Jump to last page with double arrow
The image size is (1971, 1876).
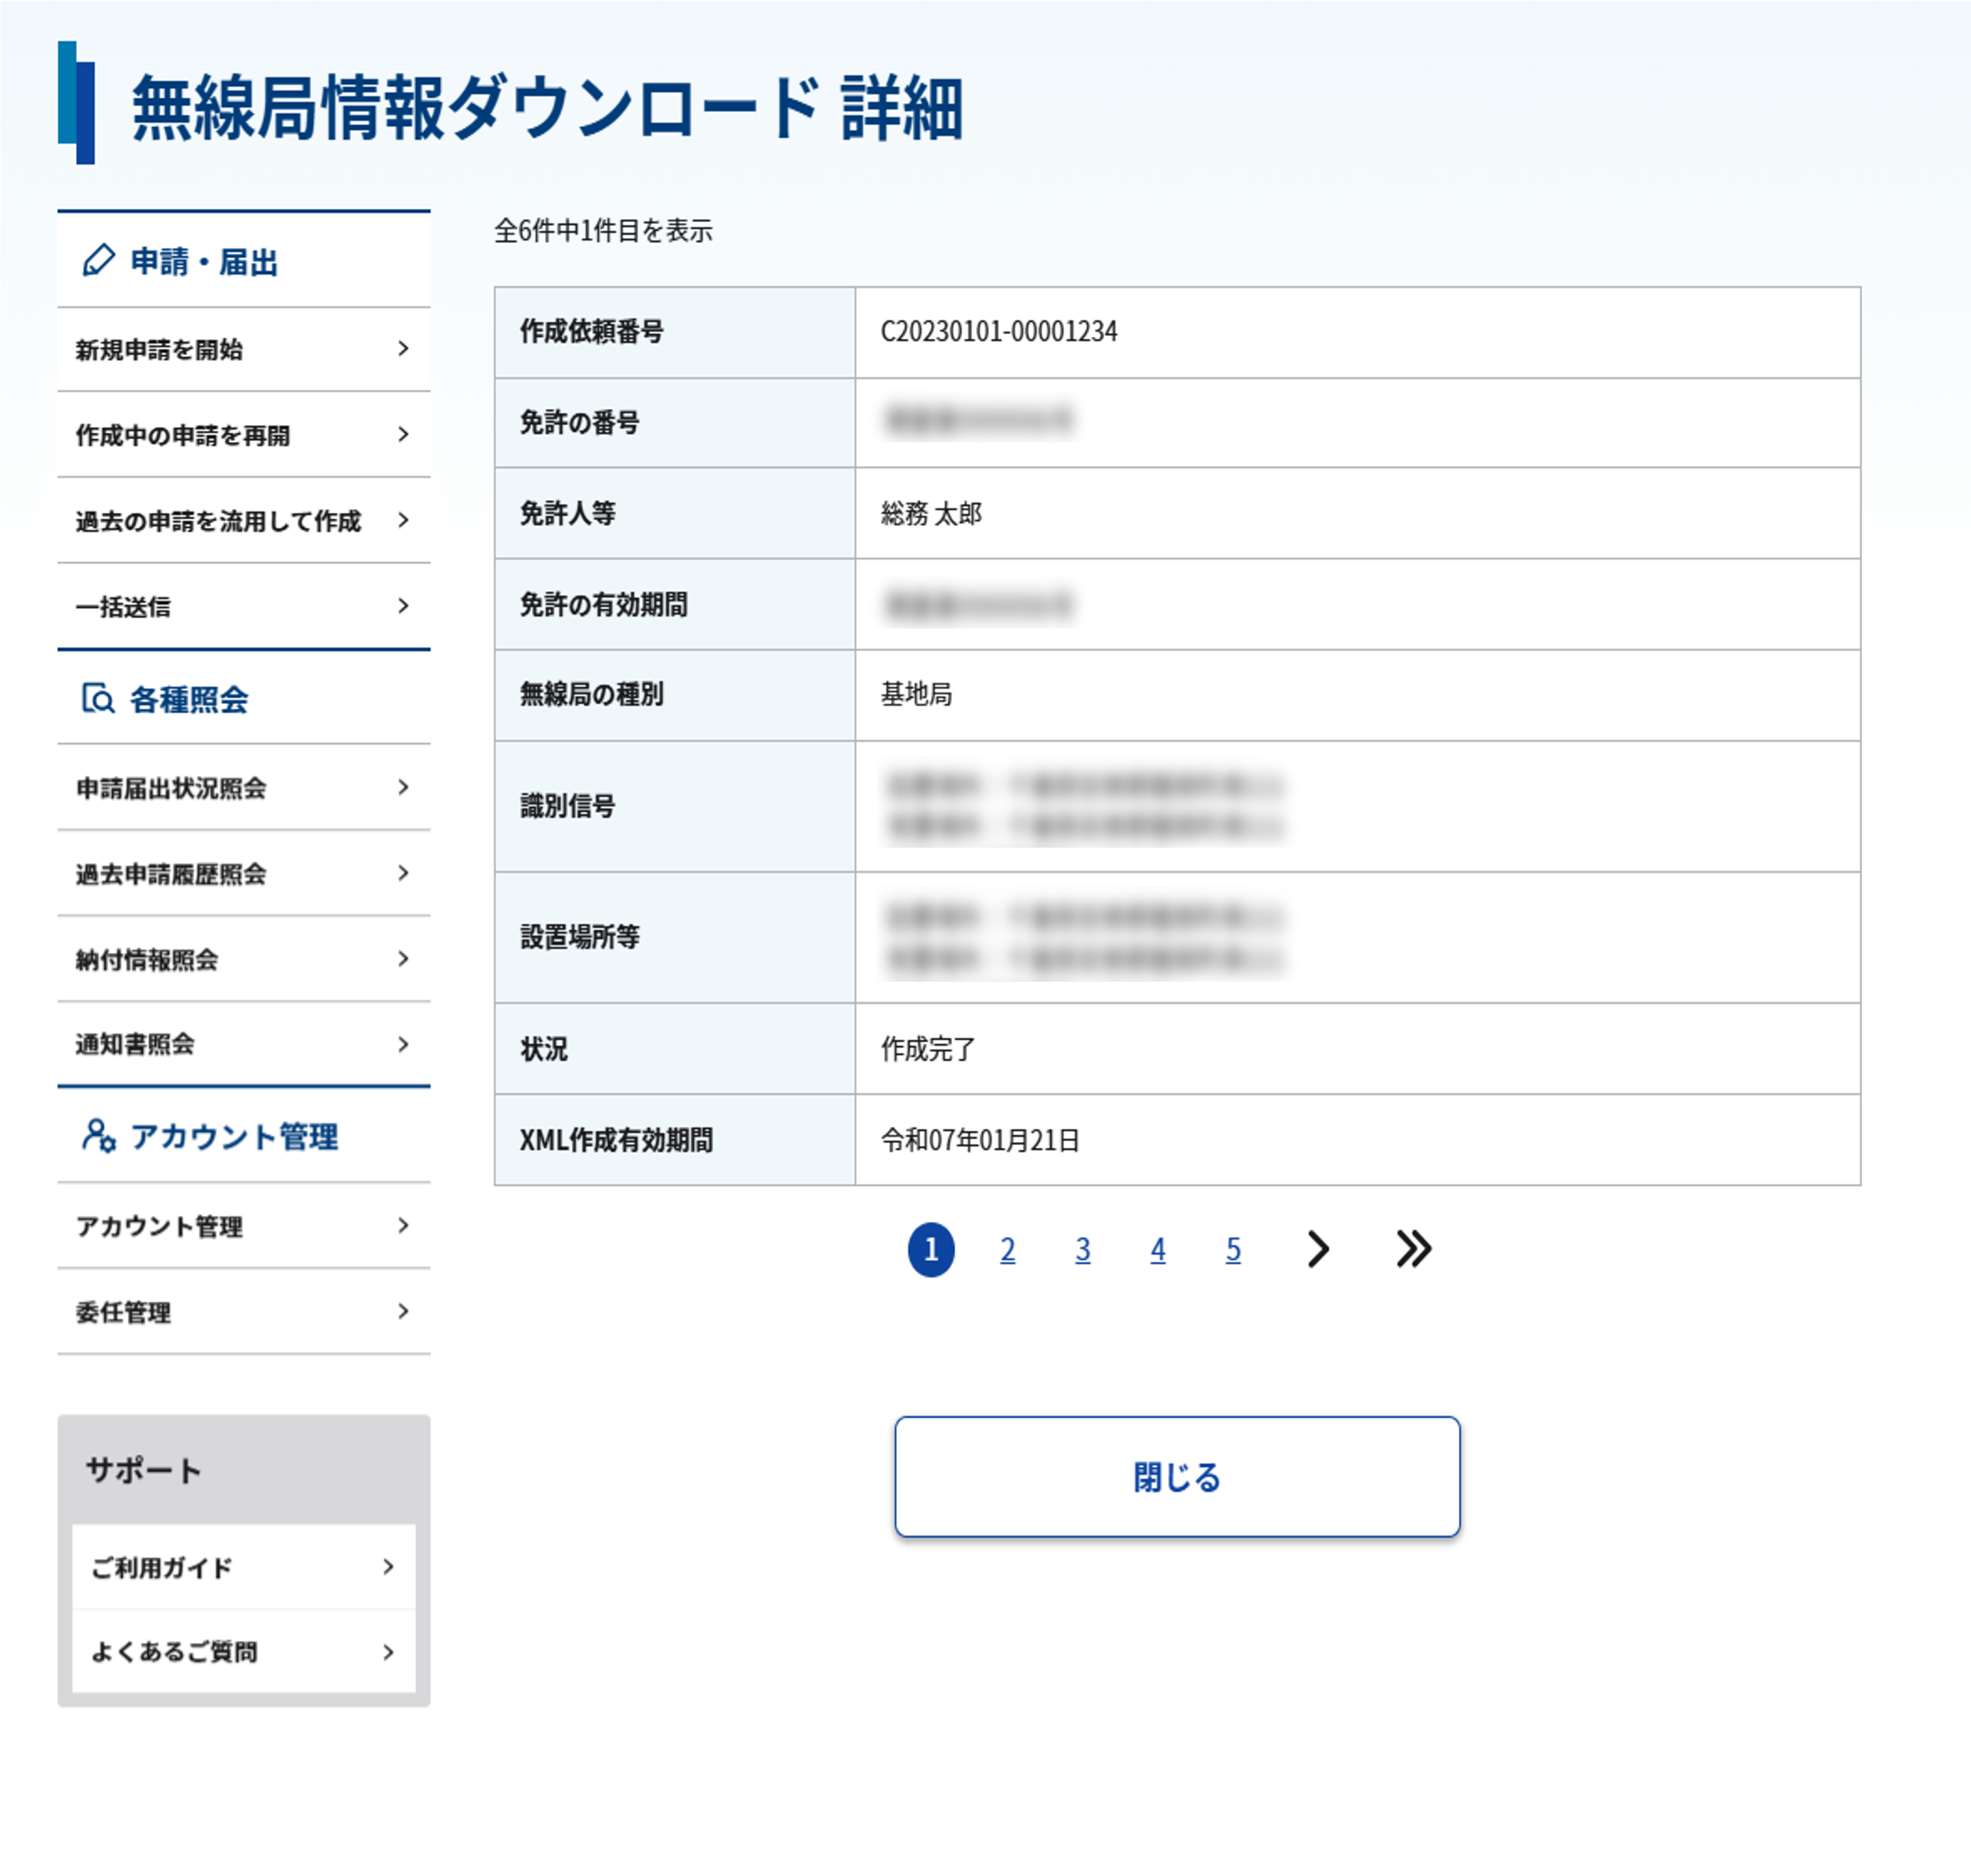(x=1413, y=1249)
